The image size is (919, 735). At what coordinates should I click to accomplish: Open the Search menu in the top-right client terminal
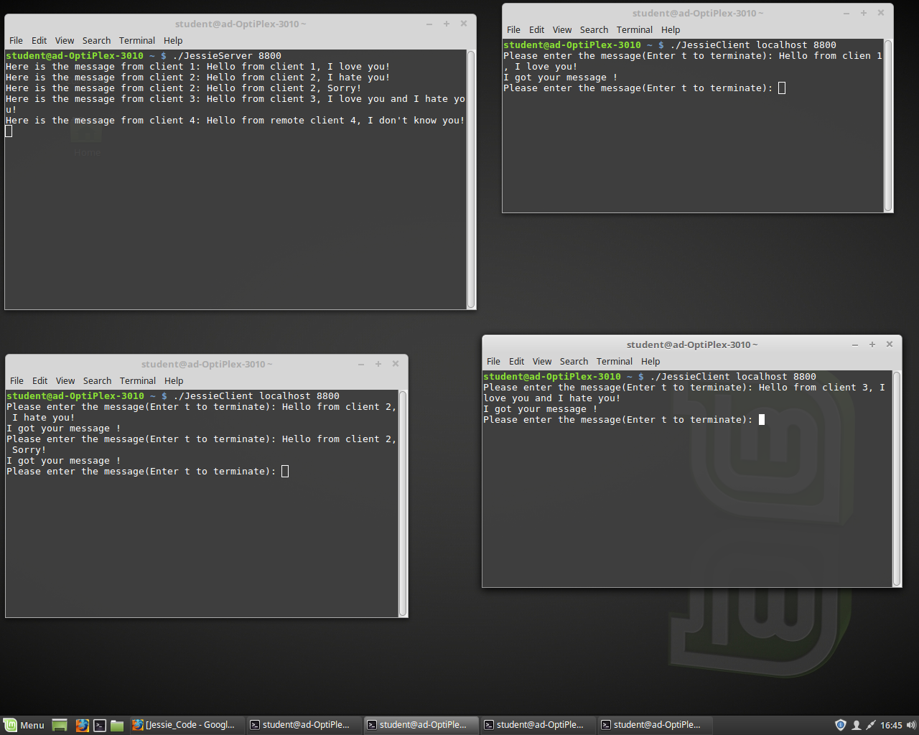[x=594, y=29]
